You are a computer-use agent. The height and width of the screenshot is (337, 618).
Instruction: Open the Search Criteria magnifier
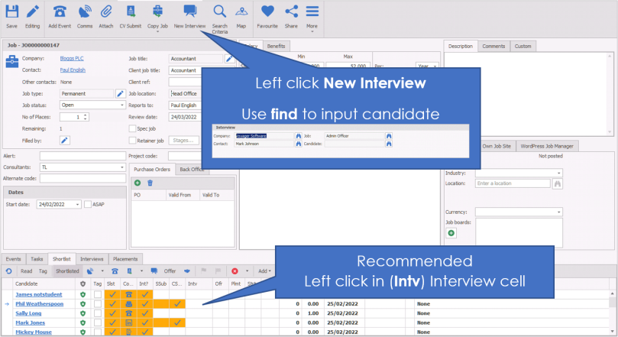pos(219,12)
